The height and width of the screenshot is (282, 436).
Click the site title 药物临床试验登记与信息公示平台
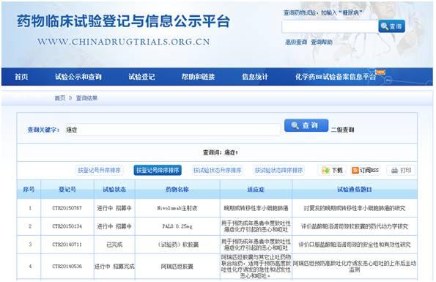pos(123,21)
